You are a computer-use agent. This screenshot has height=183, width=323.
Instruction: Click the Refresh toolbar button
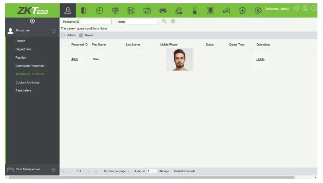pyautogui.click(x=69, y=35)
